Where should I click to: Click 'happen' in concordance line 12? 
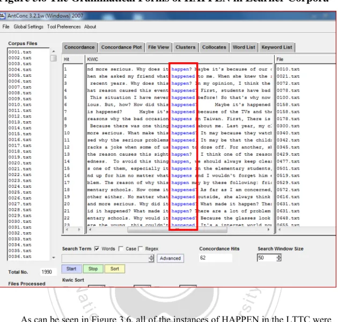(180, 147)
